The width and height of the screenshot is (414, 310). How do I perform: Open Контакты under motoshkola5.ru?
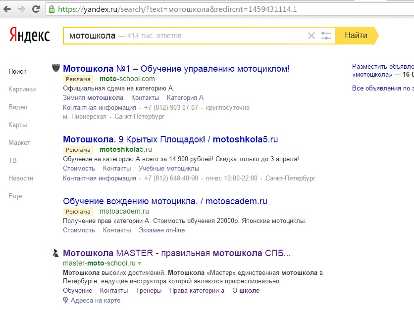coord(117,169)
